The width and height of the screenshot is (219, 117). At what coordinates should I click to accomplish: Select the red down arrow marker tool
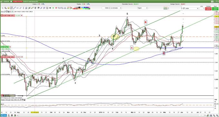(56, 8)
